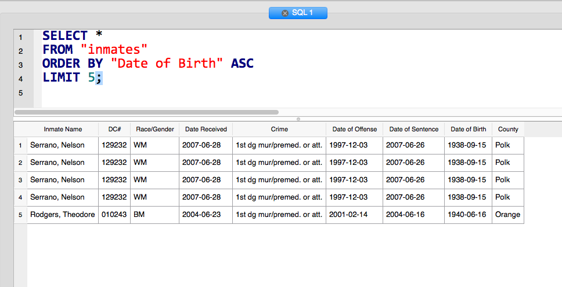Click the "inmates" table name in query
This screenshot has height=287, width=562.
114,49
